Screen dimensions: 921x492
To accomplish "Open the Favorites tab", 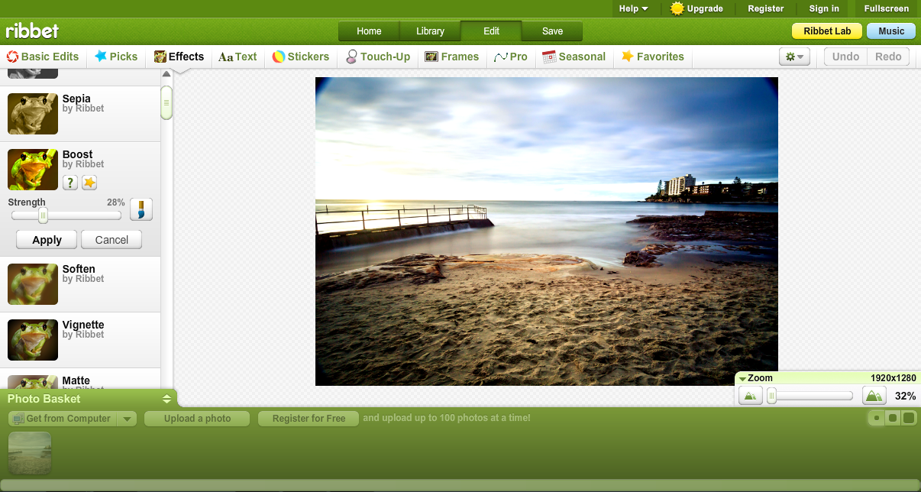I will point(653,57).
